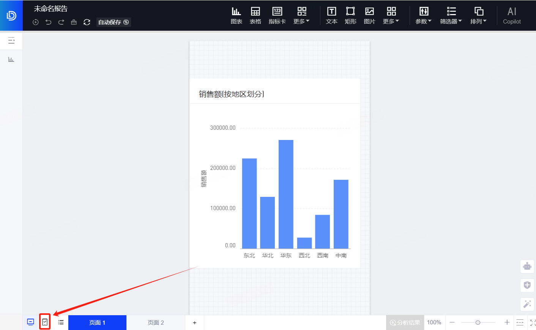The image size is (536, 330).
Task: Expand the 筛选器 filter dropdown
Action: tap(451, 16)
